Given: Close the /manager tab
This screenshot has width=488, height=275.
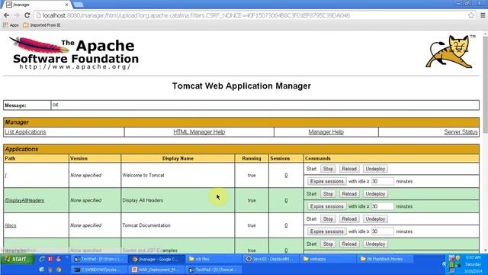Looking at the screenshot, I should pos(66,5).
